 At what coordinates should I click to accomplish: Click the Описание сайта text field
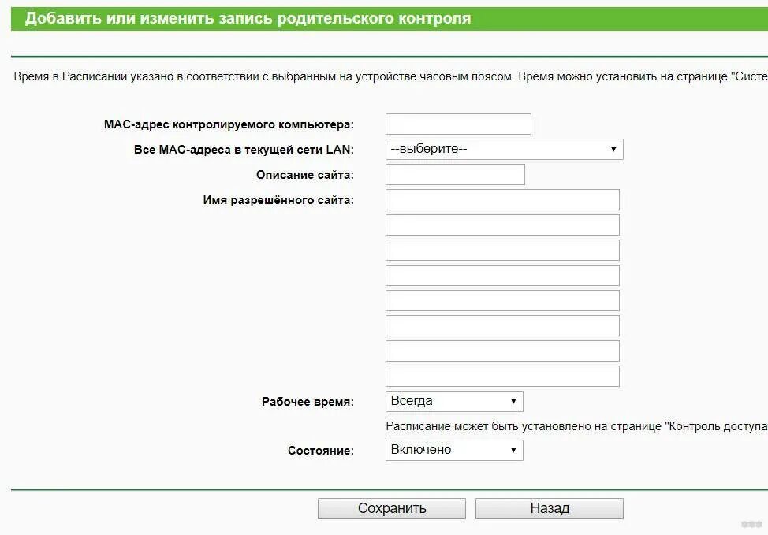[x=455, y=175]
